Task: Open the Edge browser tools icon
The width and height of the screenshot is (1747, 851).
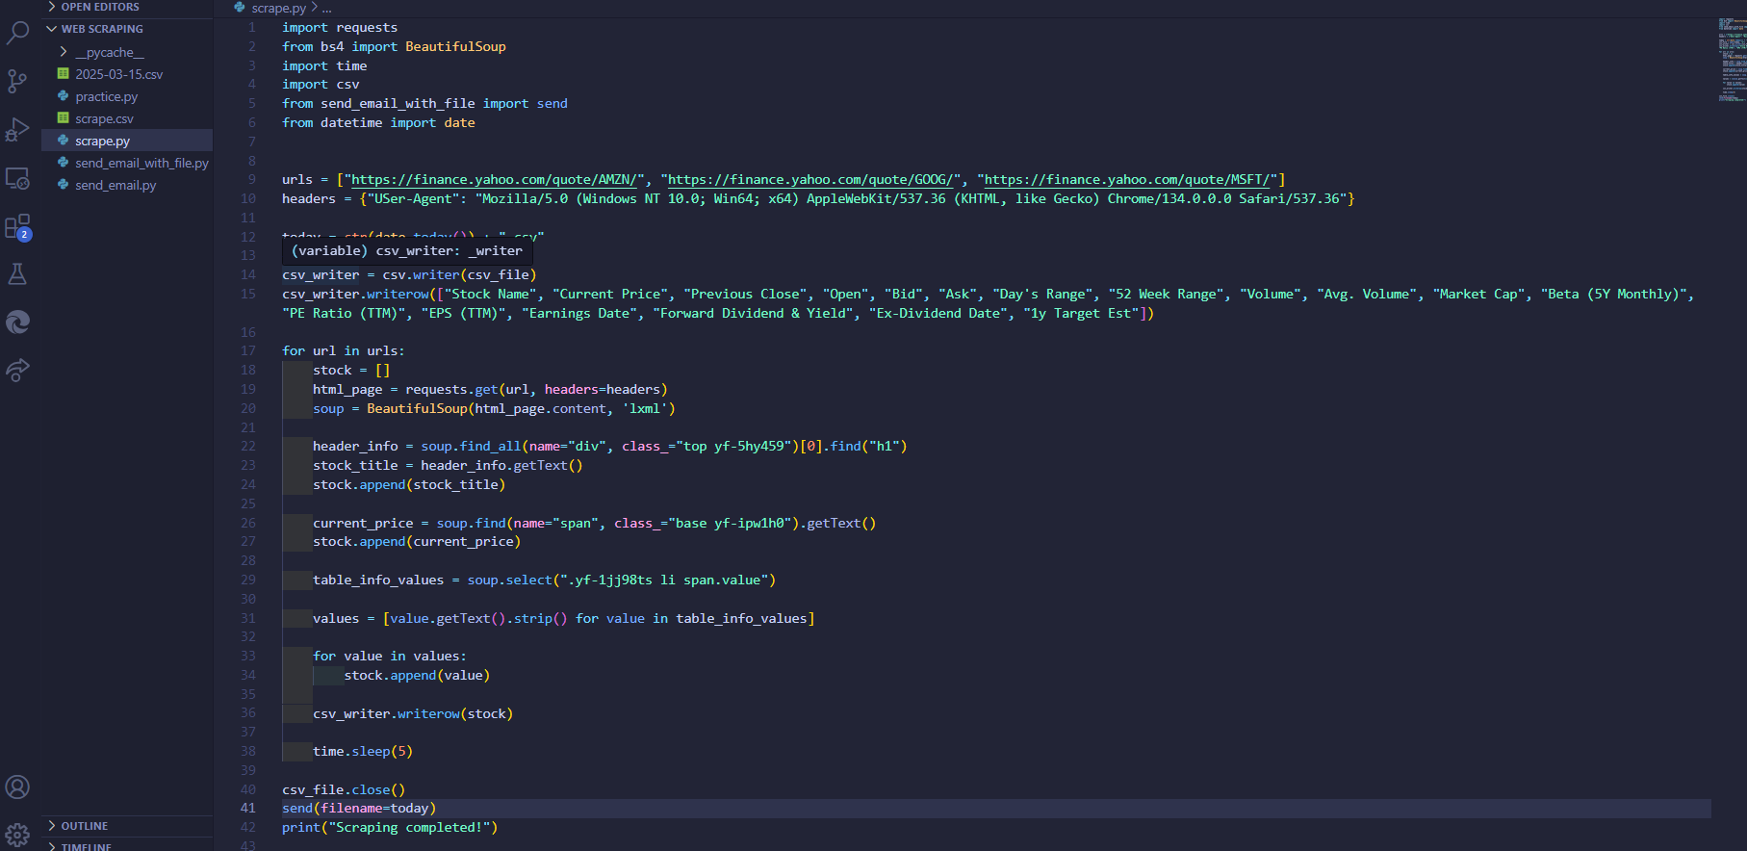Action: (x=17, y=322)
